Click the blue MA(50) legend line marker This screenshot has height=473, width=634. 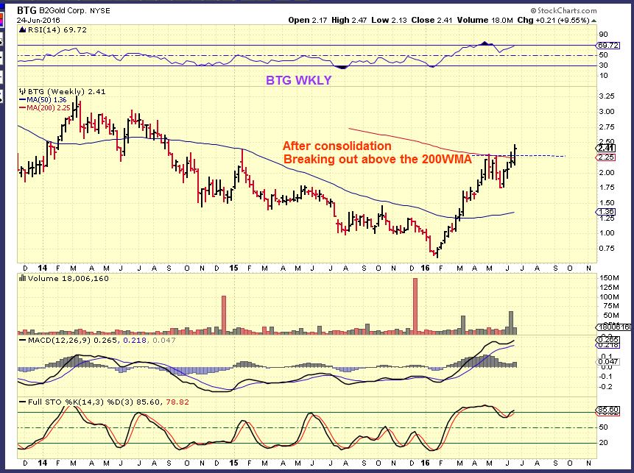[23, 100]
